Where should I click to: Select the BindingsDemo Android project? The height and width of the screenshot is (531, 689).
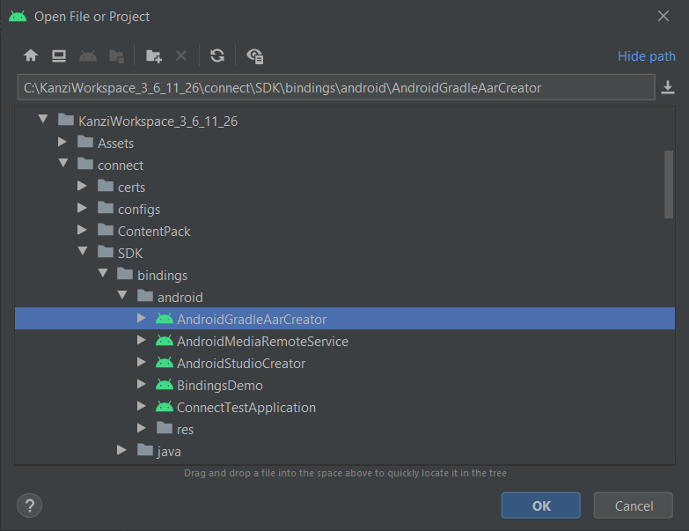coord(219,385)
